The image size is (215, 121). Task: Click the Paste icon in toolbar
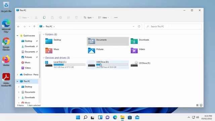[x=52, y=17]
